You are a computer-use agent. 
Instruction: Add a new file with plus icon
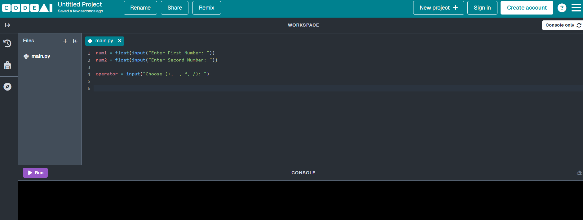coord(65,41)
